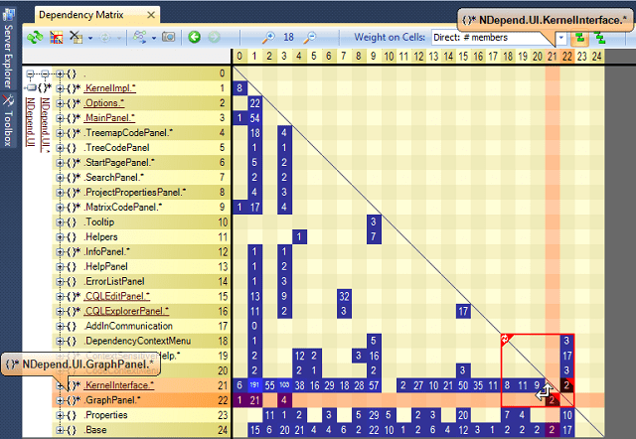
Task: Click the bright blue cell showing 191
Action: pos(254,385)
